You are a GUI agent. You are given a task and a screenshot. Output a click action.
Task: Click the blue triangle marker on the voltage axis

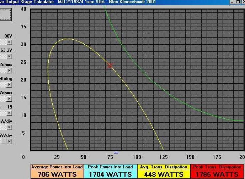[x=116, y=152]
